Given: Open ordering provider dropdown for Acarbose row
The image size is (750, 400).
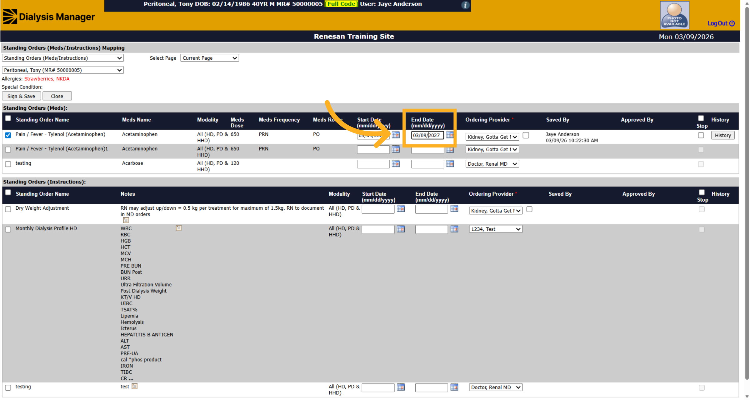Looking at the screenshot, I should [492, 164].
